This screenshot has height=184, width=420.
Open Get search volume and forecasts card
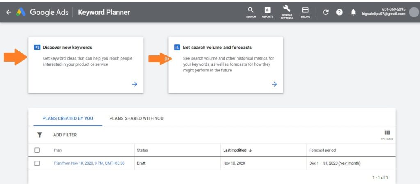click(226, 65)
